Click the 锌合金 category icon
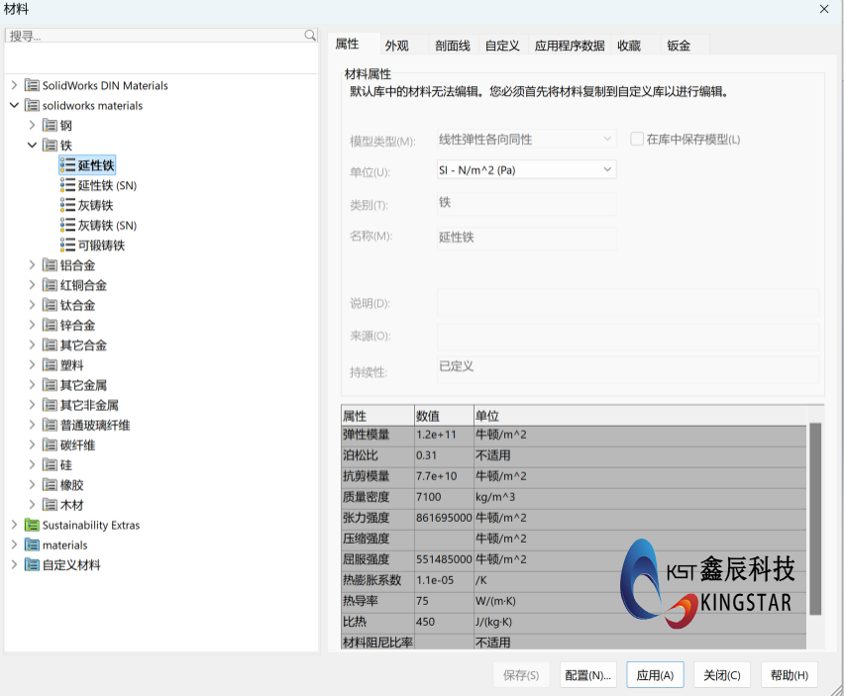The height and width of the screenshot is (696, 844). click(x=51, y=325)
